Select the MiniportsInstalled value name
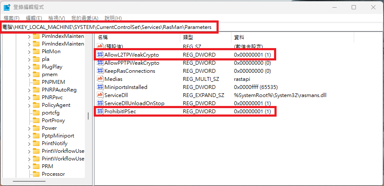The height and width of the screenshot is (186, 384). [x=126, y=87]
